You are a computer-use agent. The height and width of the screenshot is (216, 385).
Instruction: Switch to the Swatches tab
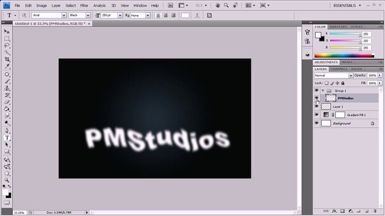(338, 26)
